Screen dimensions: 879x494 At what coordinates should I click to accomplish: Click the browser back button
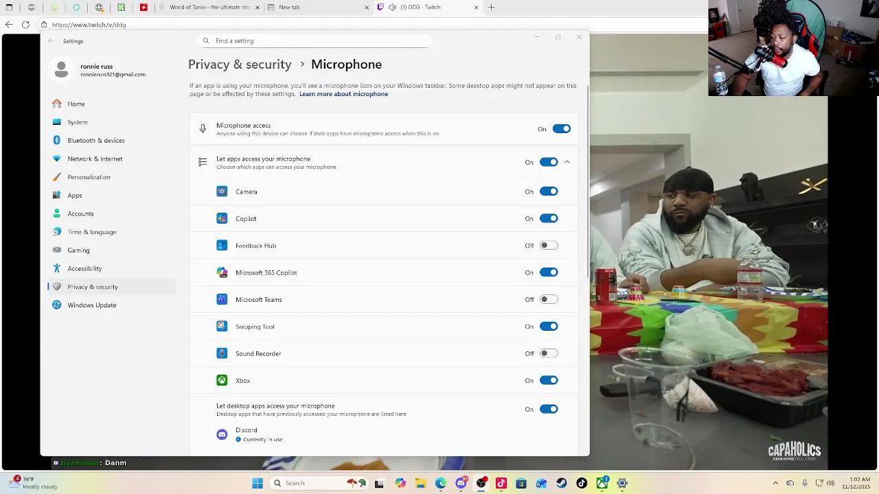[8, 25]
